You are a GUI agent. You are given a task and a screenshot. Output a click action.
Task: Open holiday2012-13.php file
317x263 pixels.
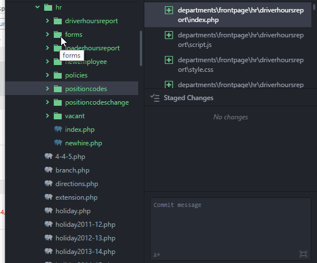click(x=85, y=238)
